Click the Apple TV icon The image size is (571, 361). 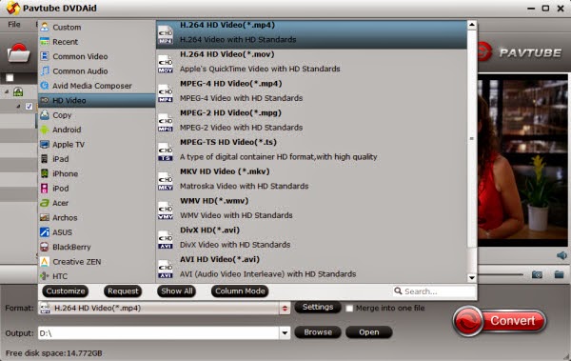(x=45, y=144)
